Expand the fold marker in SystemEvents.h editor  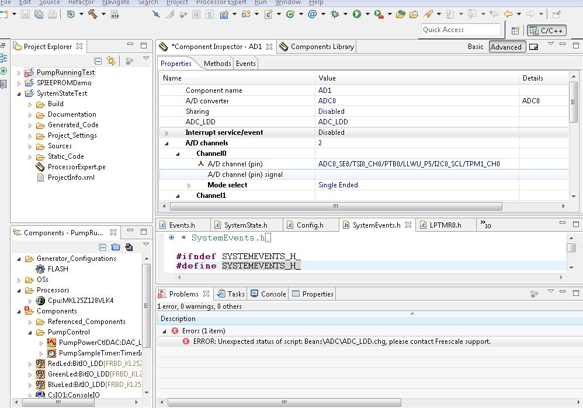[171, 238]
